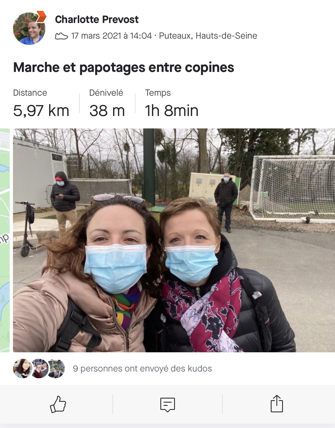Viewport: 335px width, 428px height.
Task: Open comments with the speech bubble icon
Action: [168, 404]
